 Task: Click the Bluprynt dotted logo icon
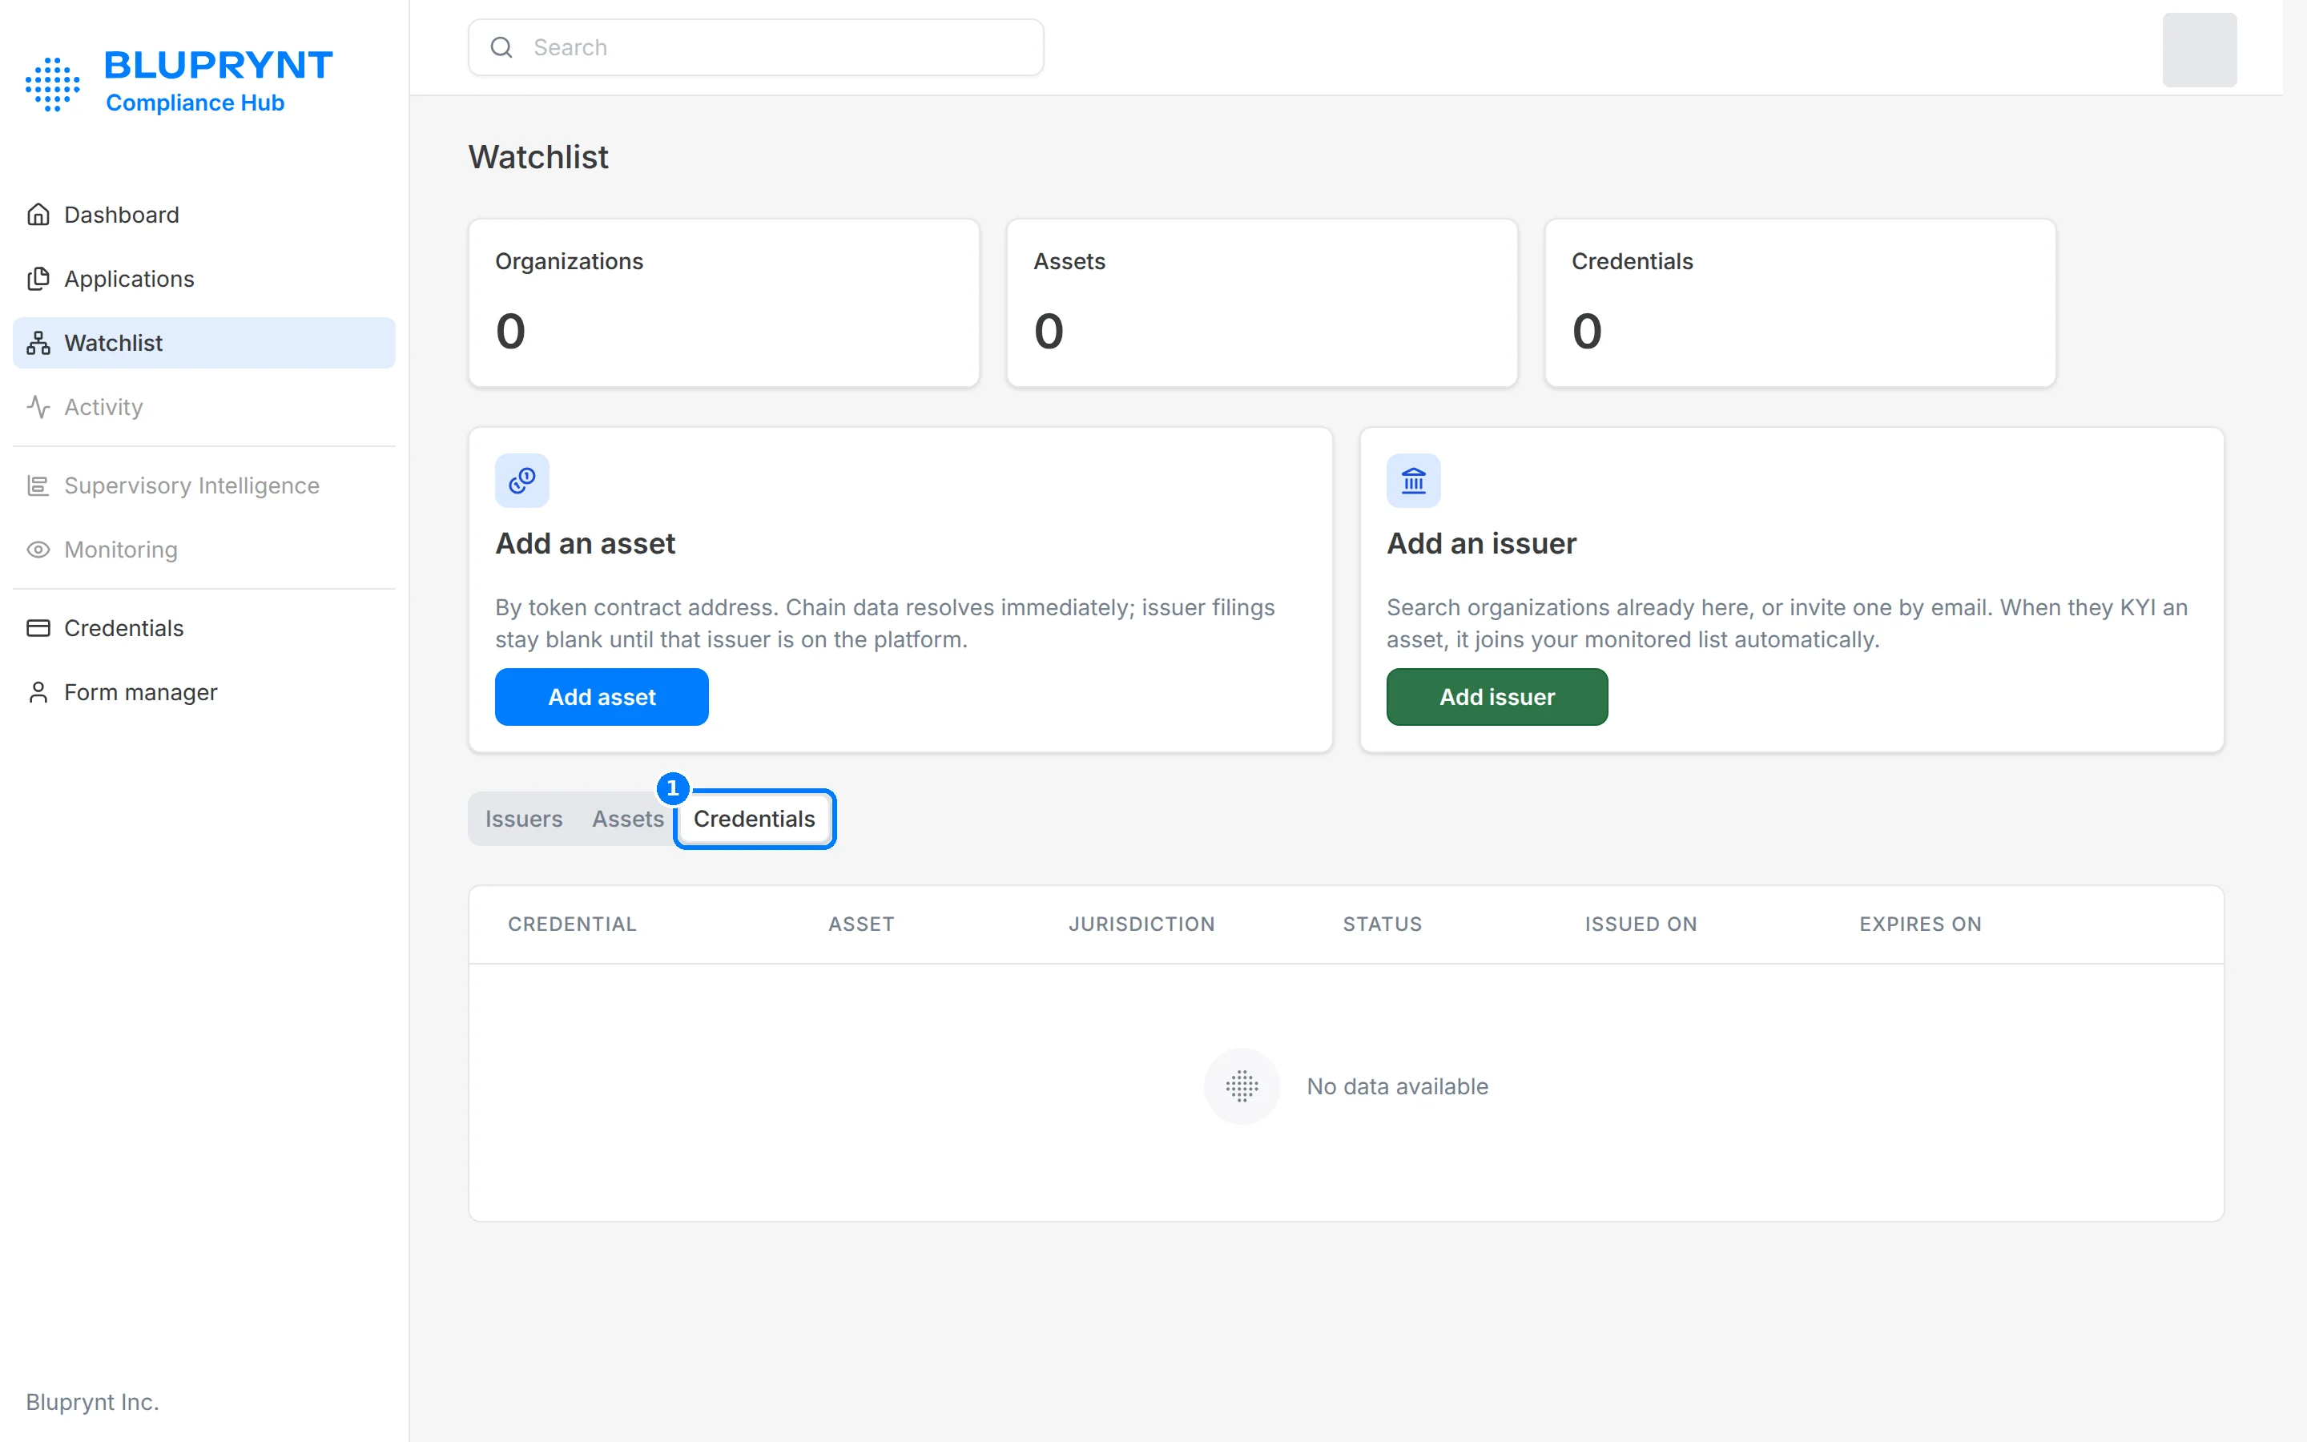[52, 84]
